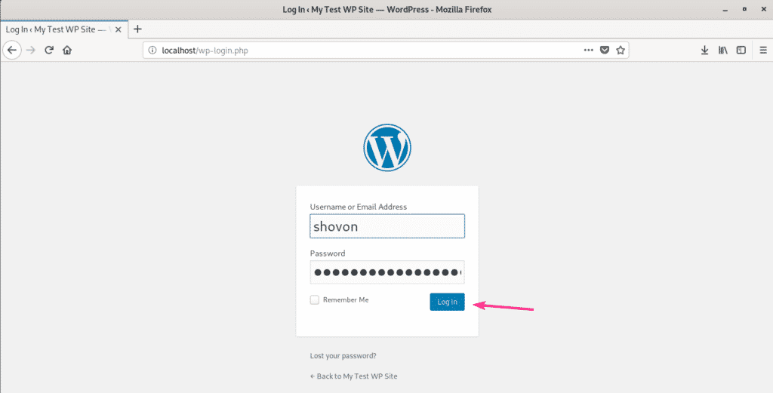Open page actions three-dot menu
Viewport: 773px width, 393px height.
coord(589,50)
